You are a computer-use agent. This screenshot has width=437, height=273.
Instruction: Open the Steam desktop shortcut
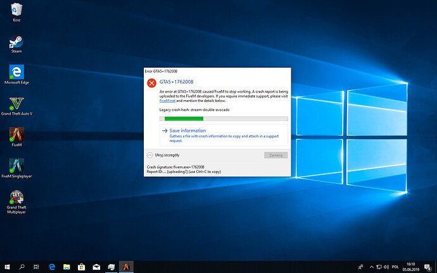tap(17, 43)
